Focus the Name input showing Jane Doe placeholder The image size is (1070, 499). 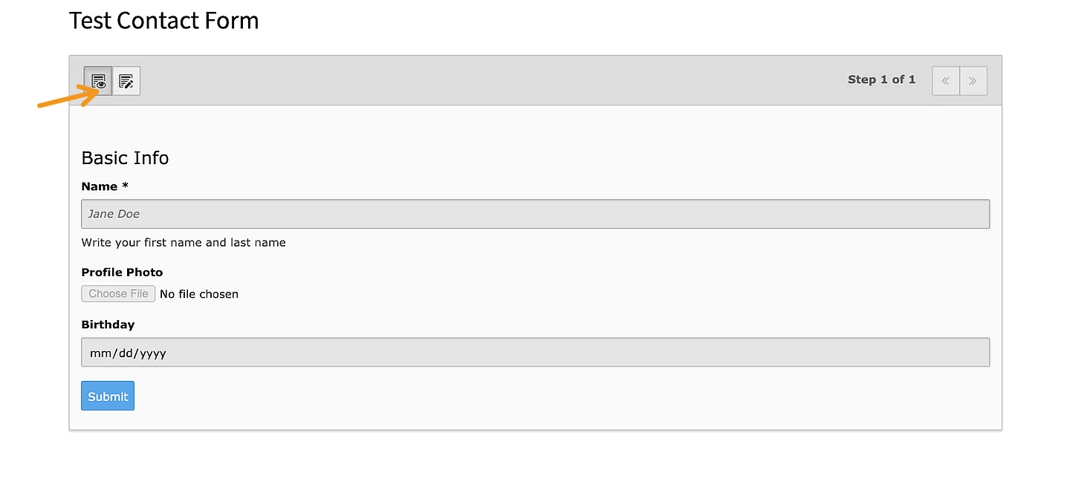tap(535, 214)
